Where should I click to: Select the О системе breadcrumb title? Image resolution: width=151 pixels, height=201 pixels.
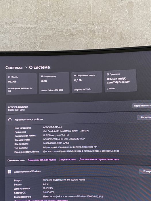click(x=39, y=67)
